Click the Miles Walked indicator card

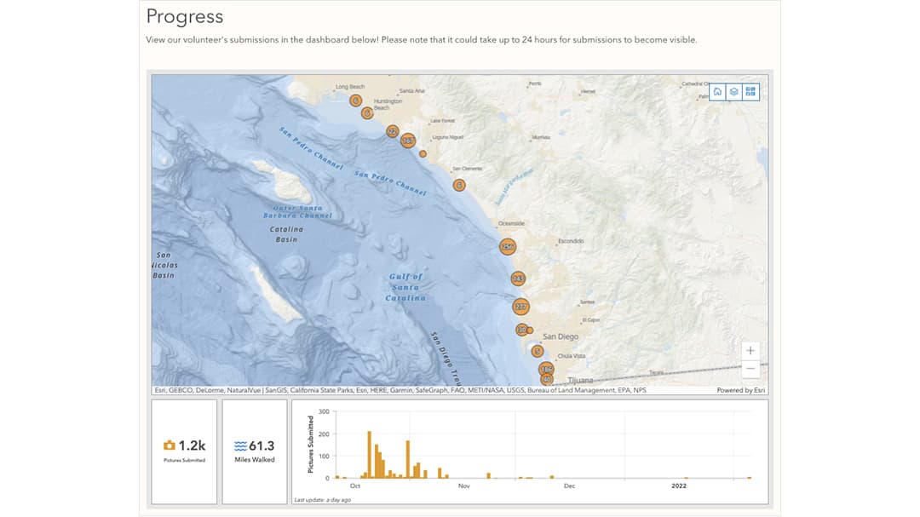[254, 451]
